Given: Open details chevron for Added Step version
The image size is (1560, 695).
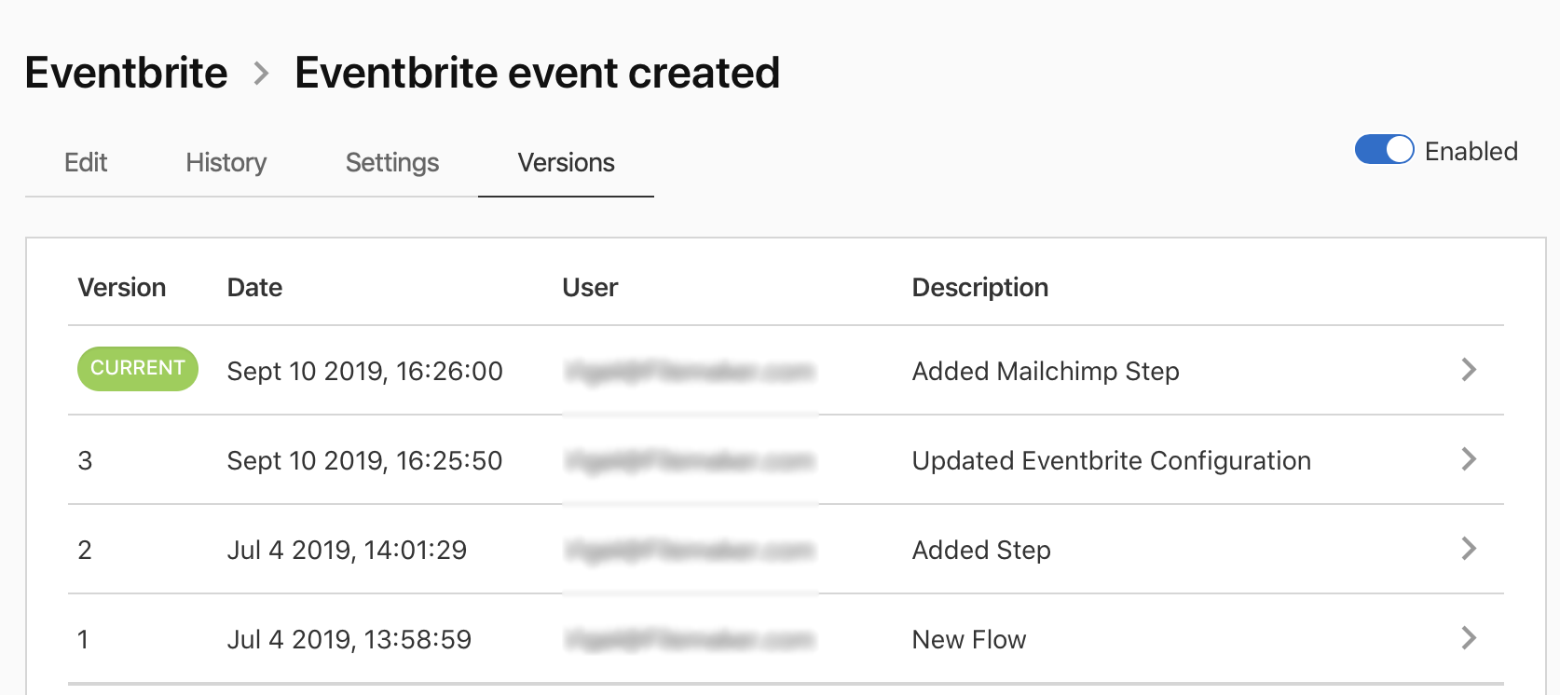Looking at the screenshot, I should pos(1469,549).
